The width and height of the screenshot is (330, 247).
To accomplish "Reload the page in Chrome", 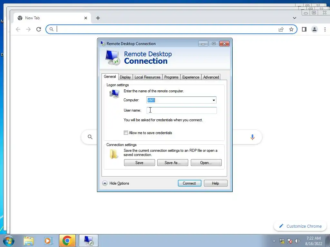I will pos(39,29).
